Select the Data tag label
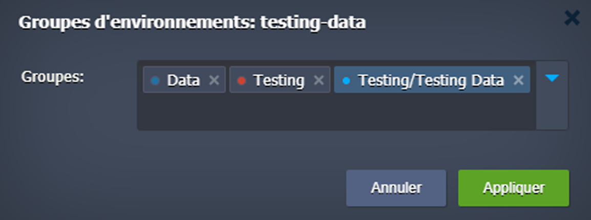Image resolution: width=591 pixels, height=220 pixels. tap(183, 80)
